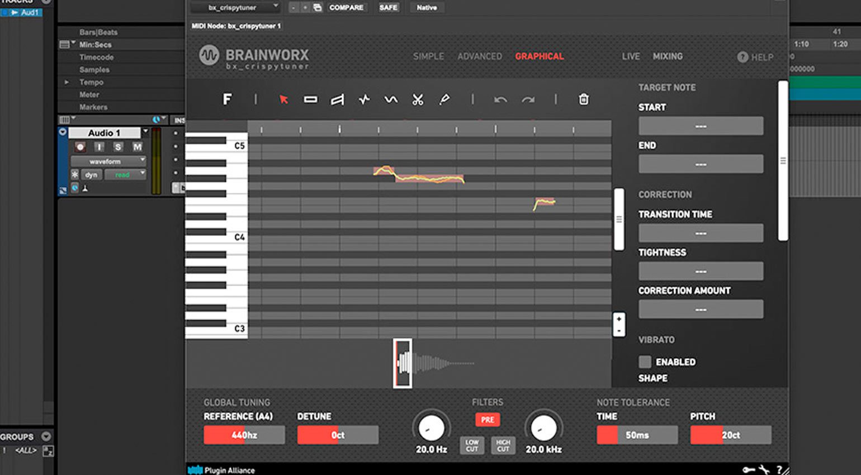
Task: Select the scissors split tool
Action: 418,99
